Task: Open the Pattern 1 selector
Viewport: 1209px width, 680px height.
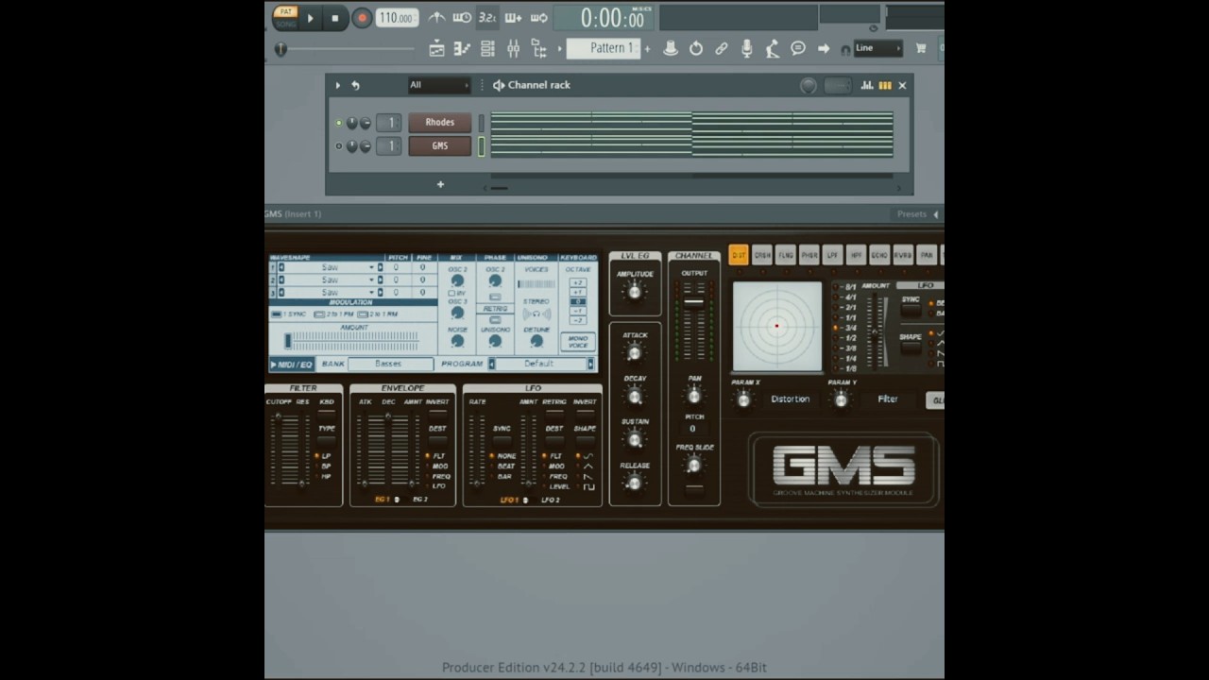Action: point(605,48)
